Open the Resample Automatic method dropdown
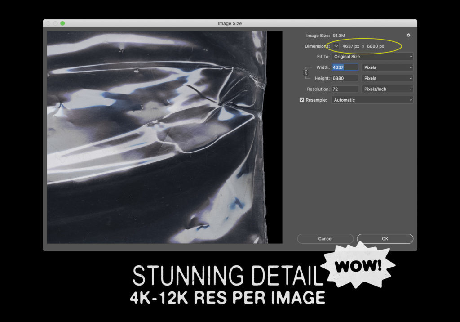Screen dimensions: 460x322 [x=372, y=100]
